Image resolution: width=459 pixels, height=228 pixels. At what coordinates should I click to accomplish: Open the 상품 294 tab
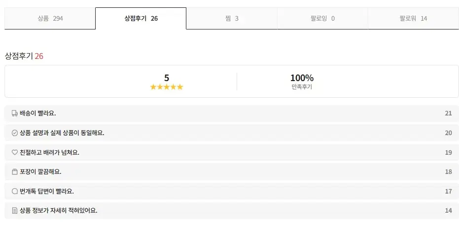click(50, 19)
